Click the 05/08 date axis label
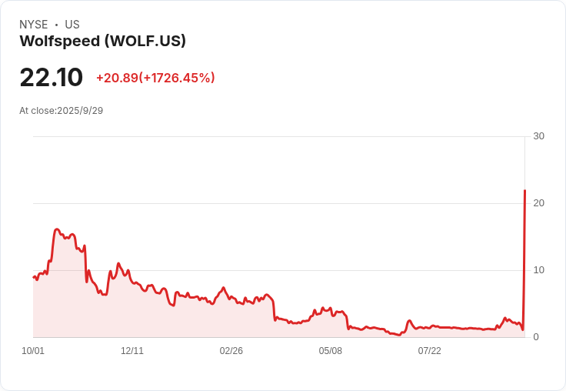The height and width of the screenshot is (391, 566). point(330,351)
